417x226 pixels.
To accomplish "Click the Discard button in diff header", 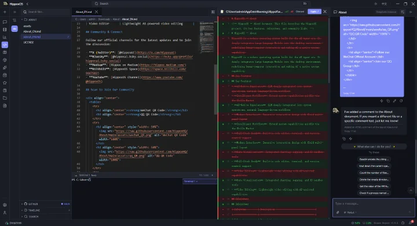I will [x=300, y=12].
